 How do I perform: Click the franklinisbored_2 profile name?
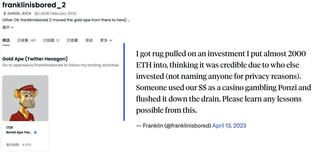coord(34,5)
